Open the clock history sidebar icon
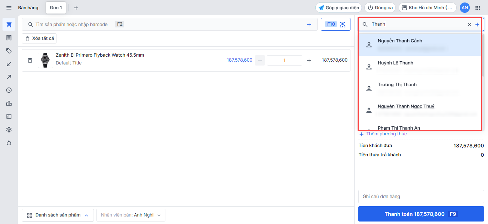488x224 pixels. 9,90
